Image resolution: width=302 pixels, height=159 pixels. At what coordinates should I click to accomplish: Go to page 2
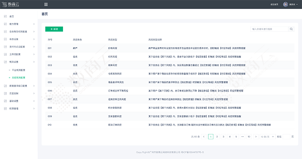[x=217, y=137]
